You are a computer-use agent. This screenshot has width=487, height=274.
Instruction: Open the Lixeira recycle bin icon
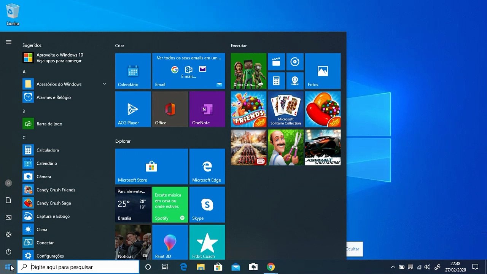13,15
